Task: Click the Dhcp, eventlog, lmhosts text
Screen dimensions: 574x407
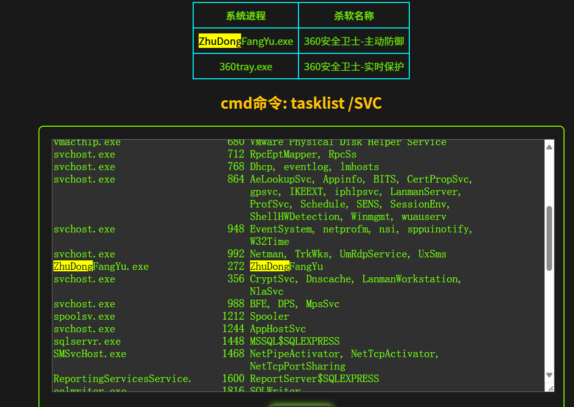Action: tap(314, 167)
